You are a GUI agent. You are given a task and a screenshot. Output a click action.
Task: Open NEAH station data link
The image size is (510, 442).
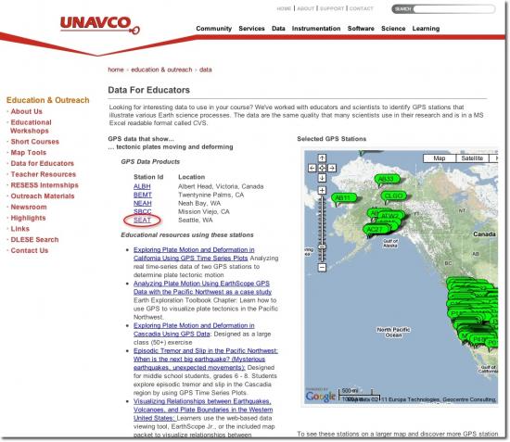click(x=143, y=204)
